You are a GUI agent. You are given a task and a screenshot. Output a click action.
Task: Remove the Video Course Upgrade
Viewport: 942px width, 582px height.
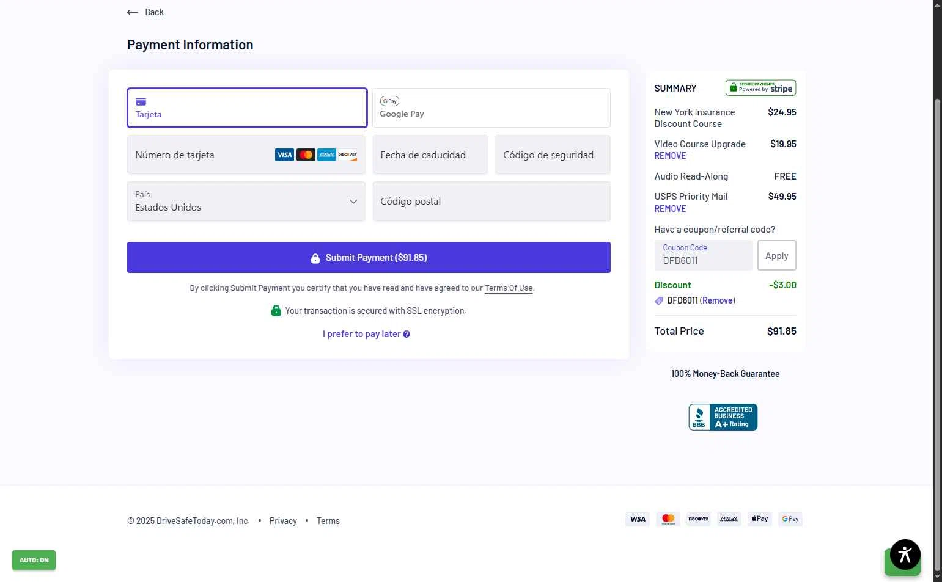click(x=670, y=156)
